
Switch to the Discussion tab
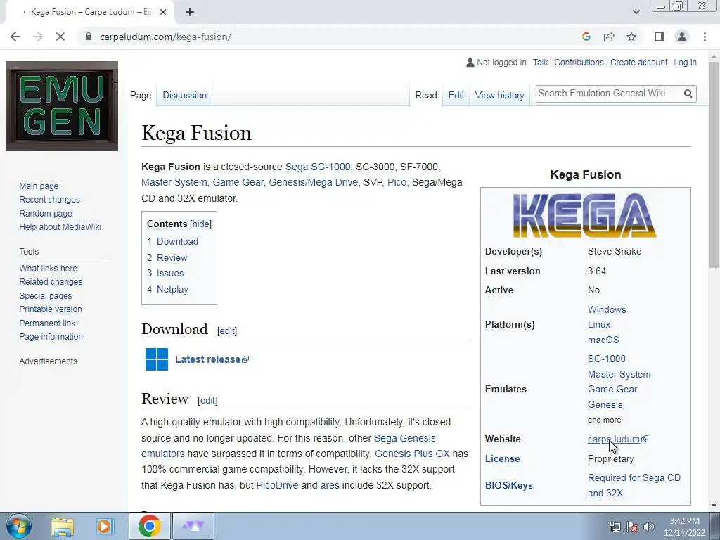(185, 95)
